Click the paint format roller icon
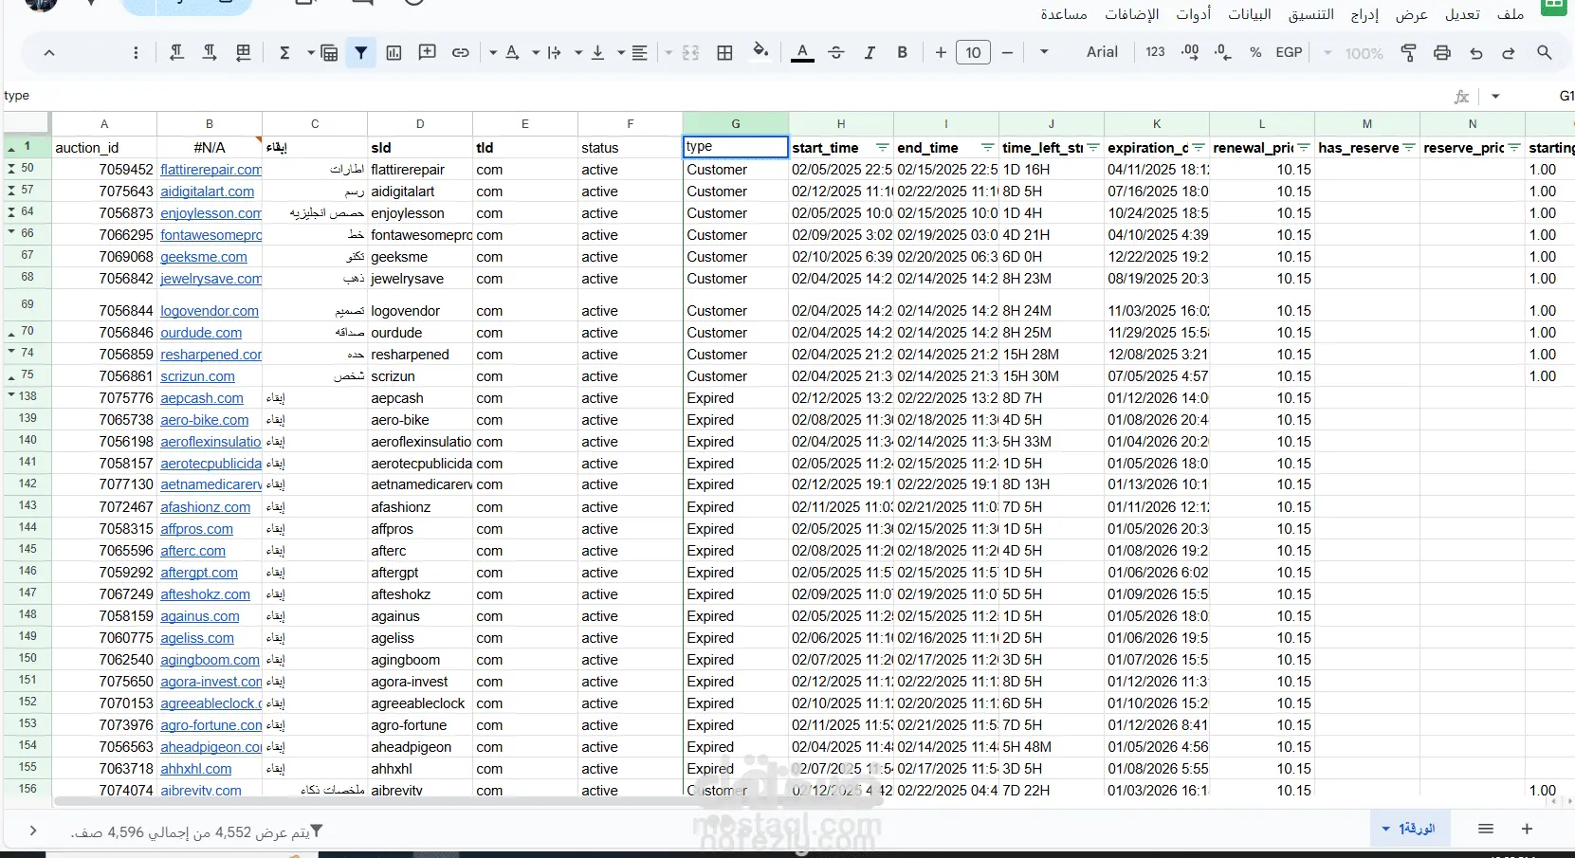 click(x=1408, y=53)
